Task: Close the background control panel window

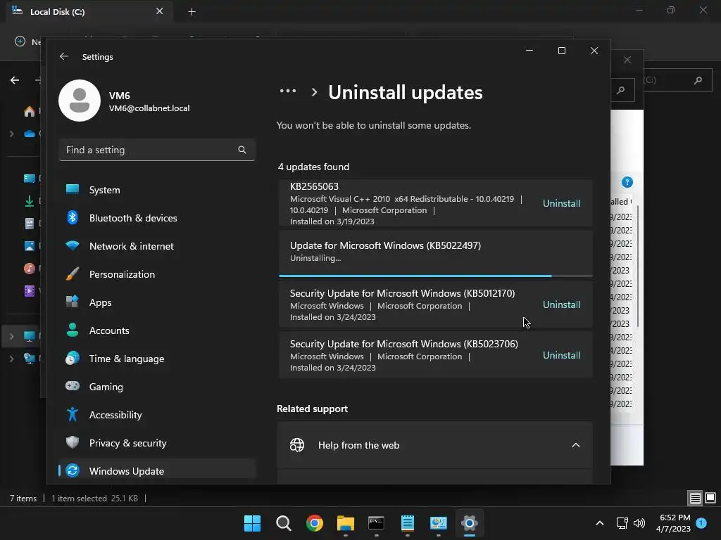Action: click(x=627, y=60)
